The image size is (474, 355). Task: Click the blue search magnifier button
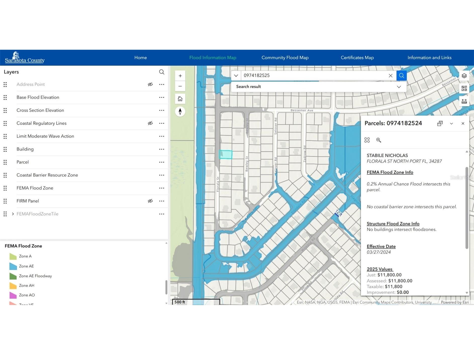(401, 76)
